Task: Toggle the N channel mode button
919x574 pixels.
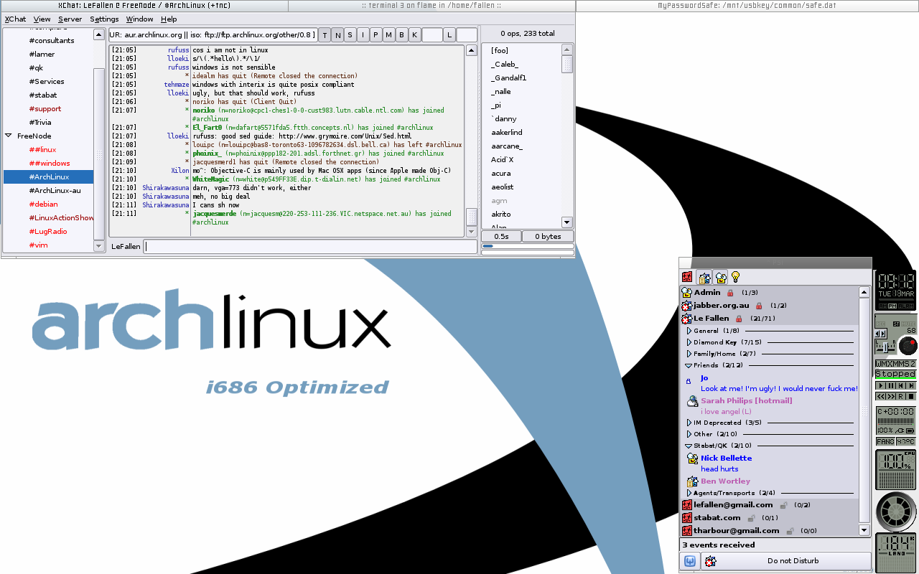Action: tap(337, 34)
